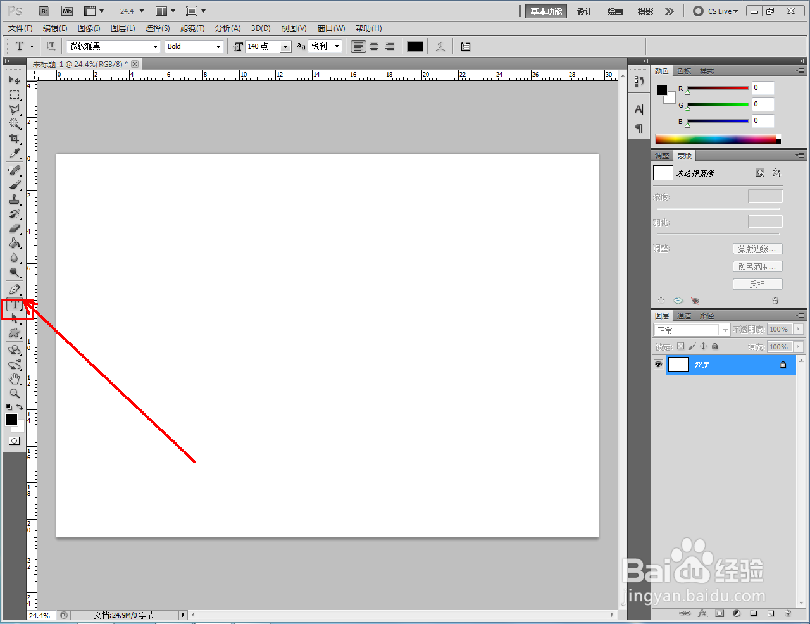The image size is (810, 624).
Task: Open the 滤镜(T) menu
Action: click(192, 28)
